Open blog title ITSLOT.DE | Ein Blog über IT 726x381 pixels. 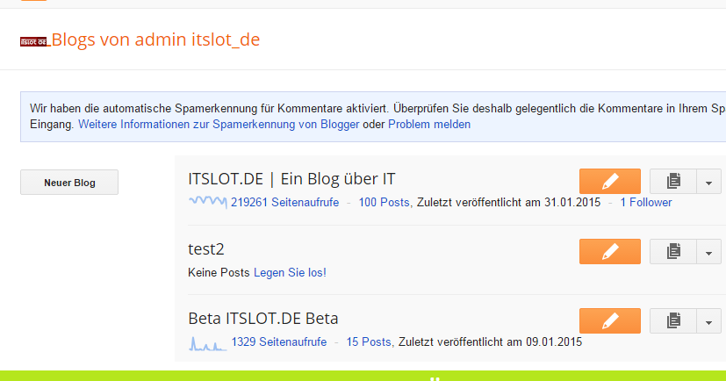(x=291, y=179)
